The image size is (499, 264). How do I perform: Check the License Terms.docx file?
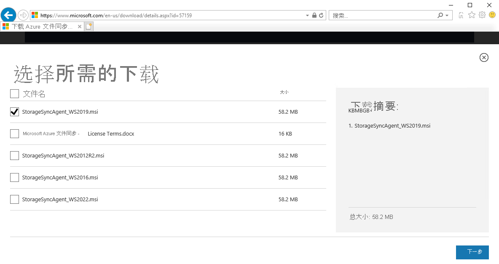(14, 133)
